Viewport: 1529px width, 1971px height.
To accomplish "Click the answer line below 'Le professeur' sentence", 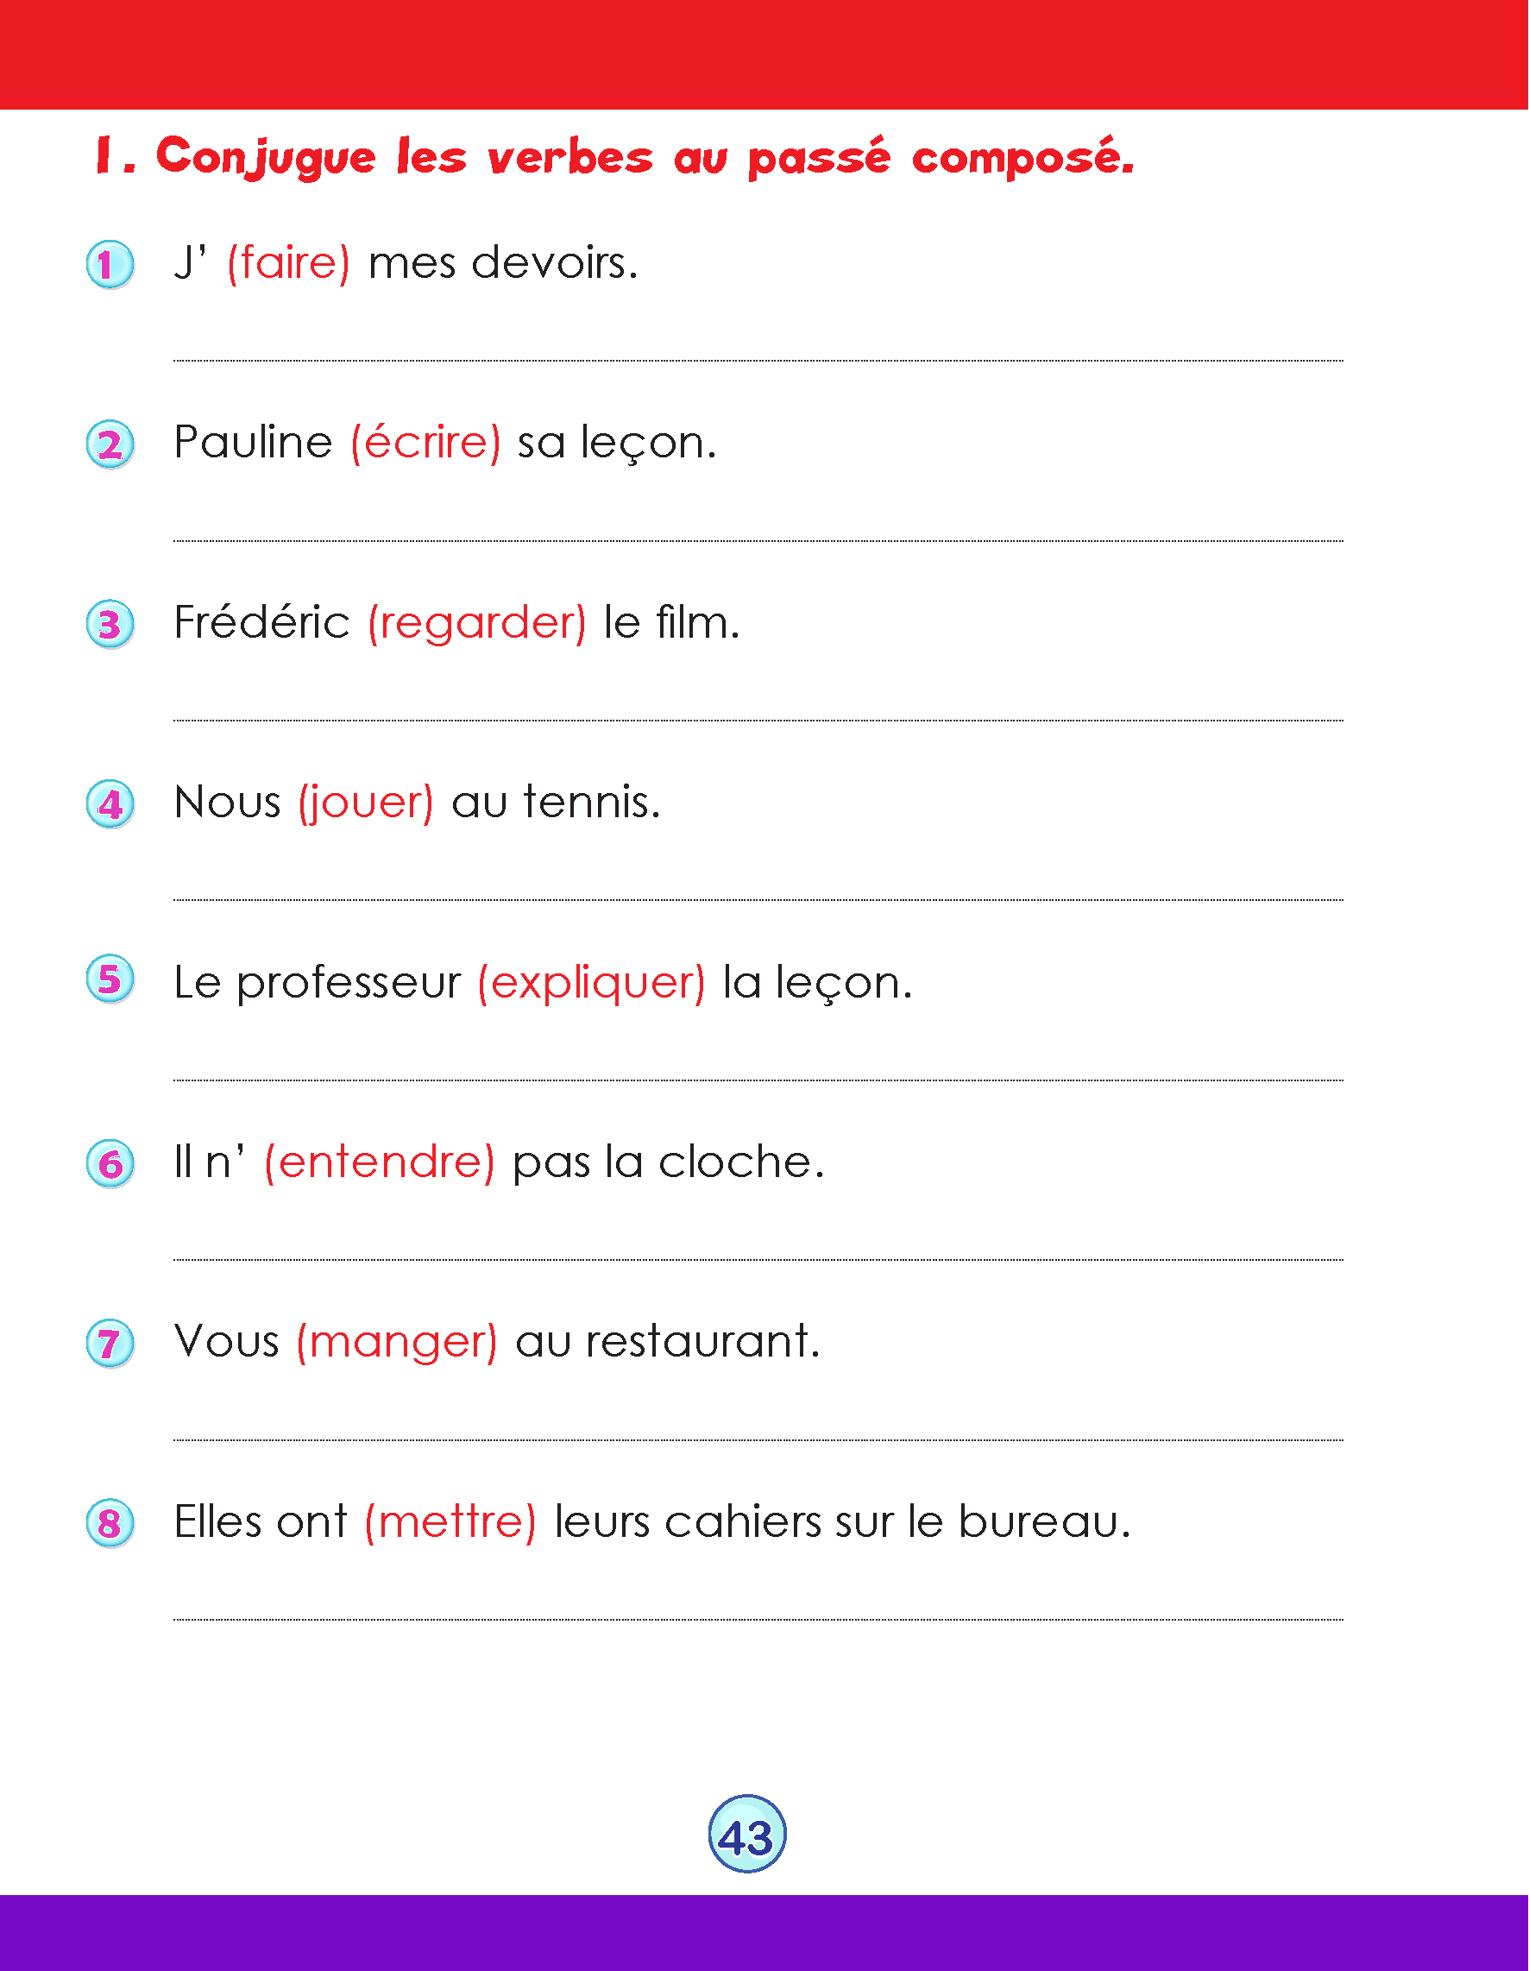I will pyautogui.click(x=758, y=1080).
